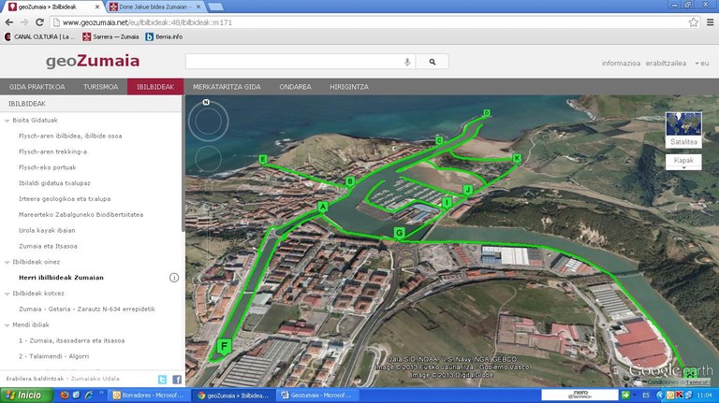Select the IBILBIDEAK menu tab
The height and width of the screenshot is (403, 719).
[155, 87]
